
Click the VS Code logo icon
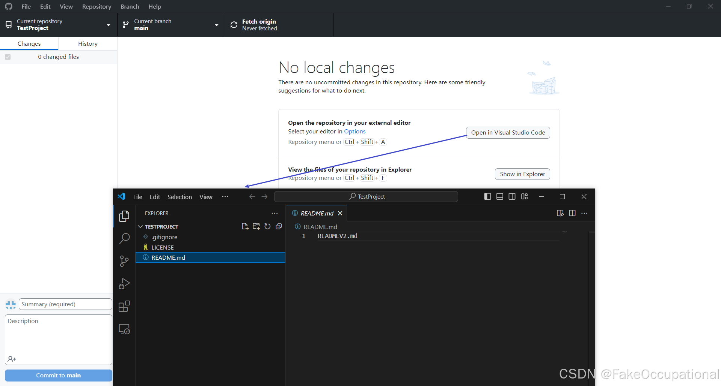tap(121, 196)
